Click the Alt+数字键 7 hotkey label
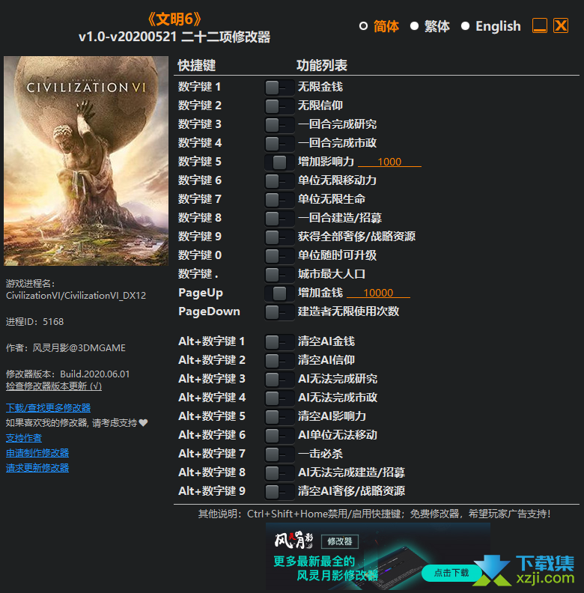Viewport: 584px width, 593px height. pos(212,454)
